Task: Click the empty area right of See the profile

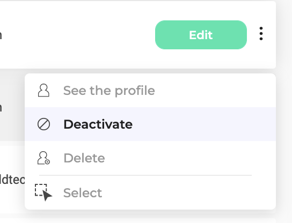Action: [x=215, y=91]
